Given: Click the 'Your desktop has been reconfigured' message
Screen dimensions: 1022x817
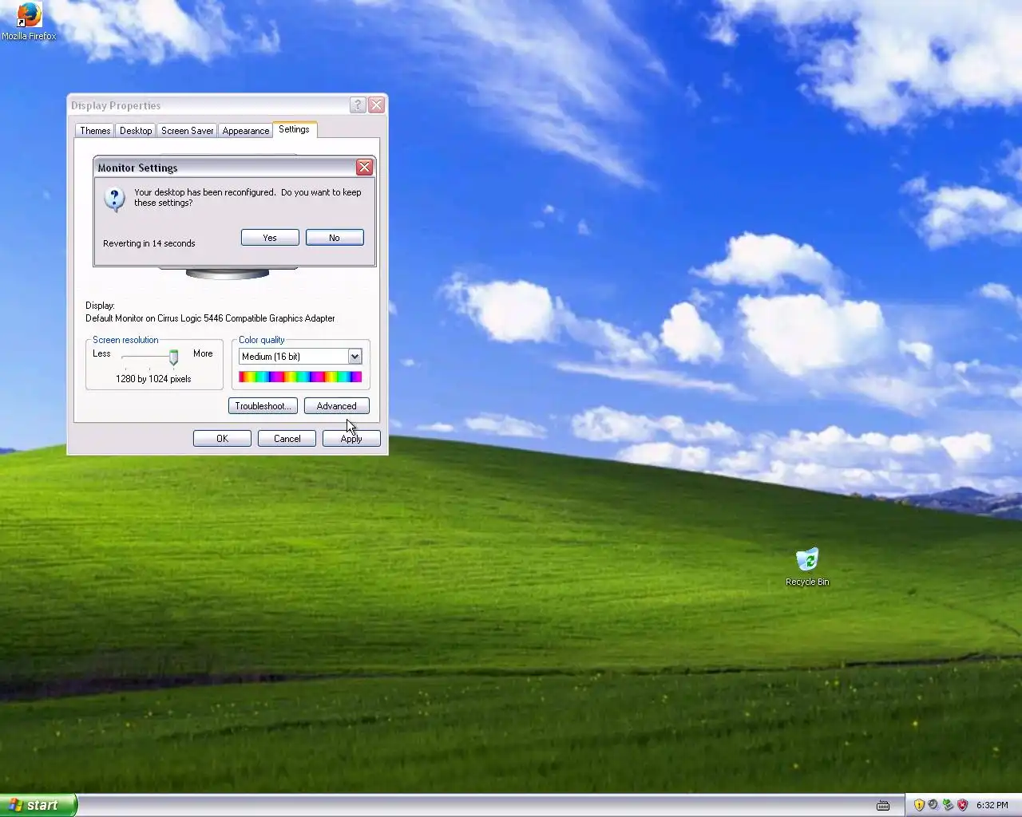Looking at the screenshot, I should click(x=248, y=197).
